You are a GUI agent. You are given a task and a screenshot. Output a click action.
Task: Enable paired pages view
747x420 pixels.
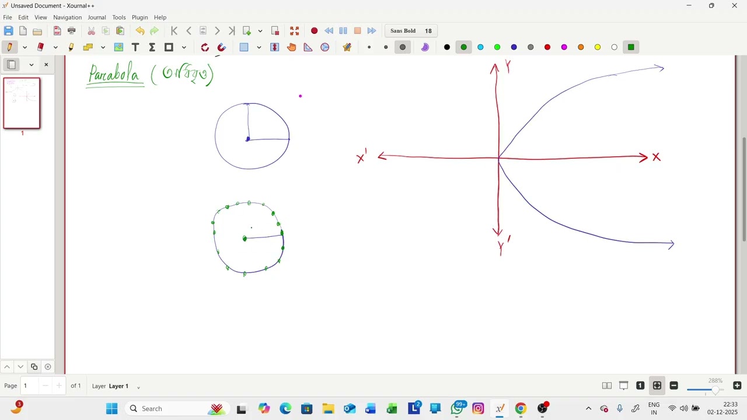coord(607,386)
